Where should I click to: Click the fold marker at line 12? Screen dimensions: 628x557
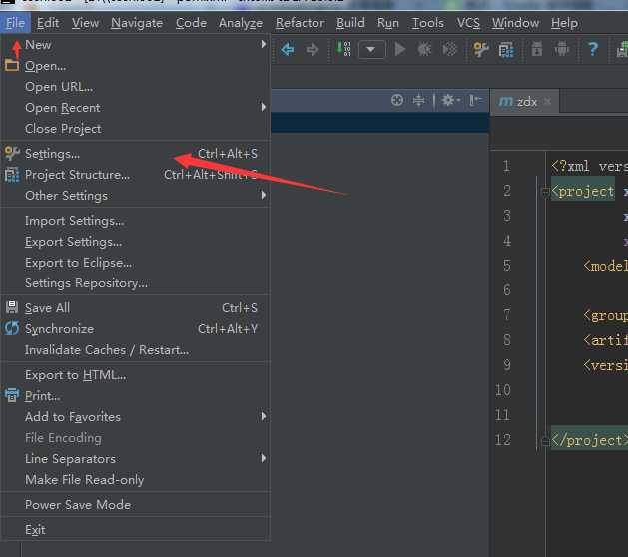(x=545, y=441)
